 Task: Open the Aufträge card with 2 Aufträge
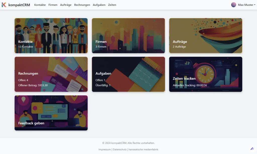(x=206, y=36)
